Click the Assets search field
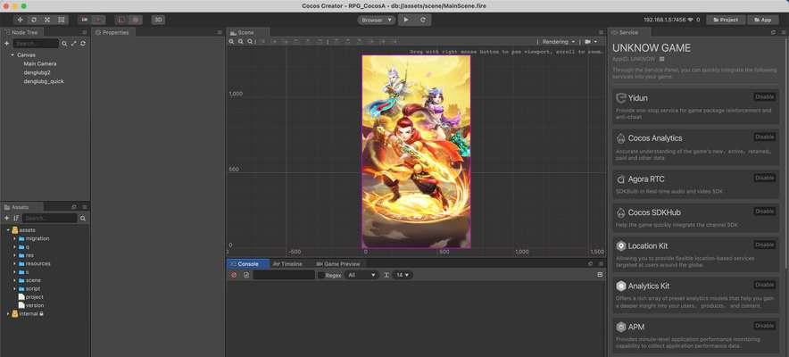 pyautogui.click(x=49, y=219)
